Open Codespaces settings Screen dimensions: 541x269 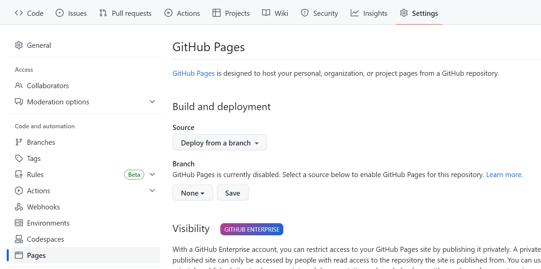pos(86,239)
